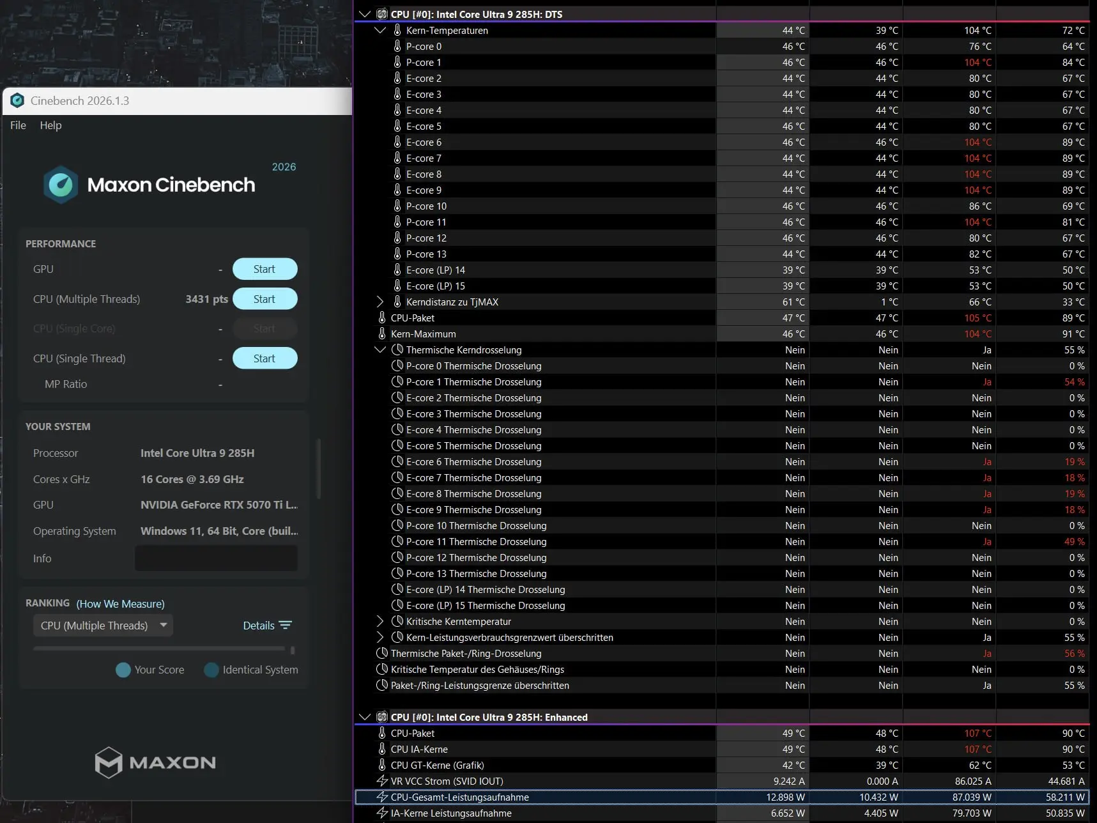
Task: Click the CPU chip icon beside DTS header
Action: coord(382,14)
